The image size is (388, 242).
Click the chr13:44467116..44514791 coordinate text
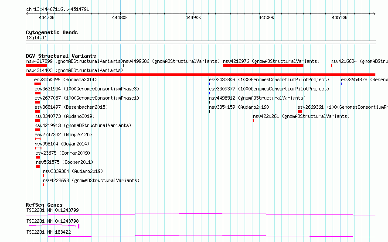[58, 9]
